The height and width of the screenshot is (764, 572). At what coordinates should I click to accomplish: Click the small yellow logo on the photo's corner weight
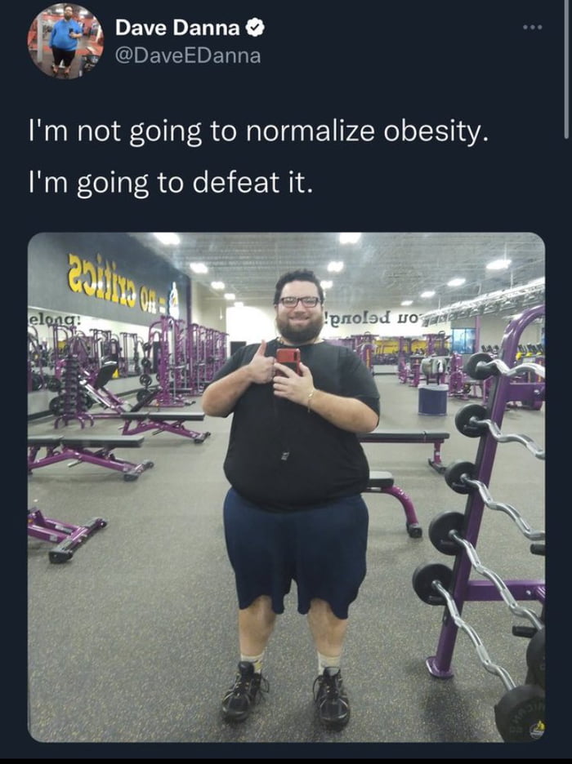pos(538,730)
